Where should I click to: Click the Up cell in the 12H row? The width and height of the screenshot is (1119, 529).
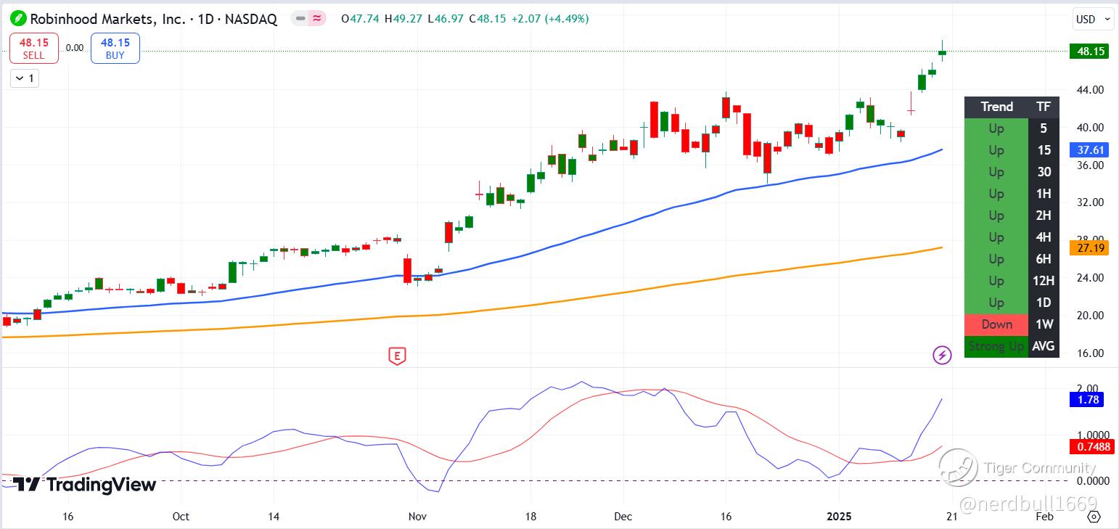[x=996, y=281]
